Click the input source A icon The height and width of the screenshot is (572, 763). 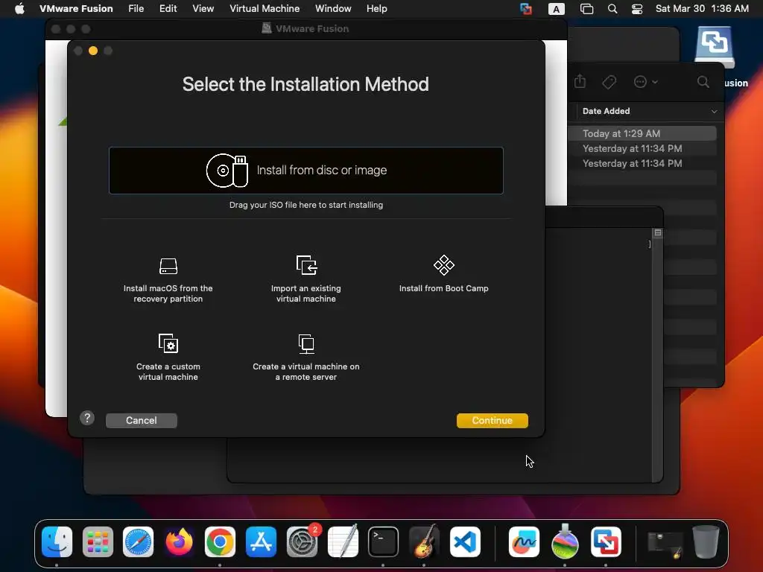(x=556, y=9)
